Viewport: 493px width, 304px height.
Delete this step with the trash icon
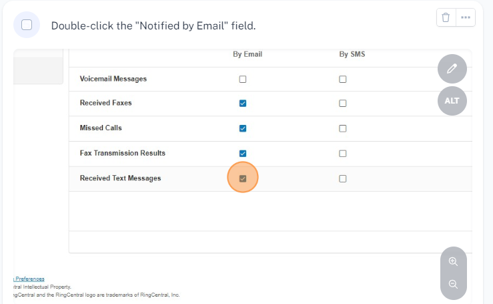(446, 17)
